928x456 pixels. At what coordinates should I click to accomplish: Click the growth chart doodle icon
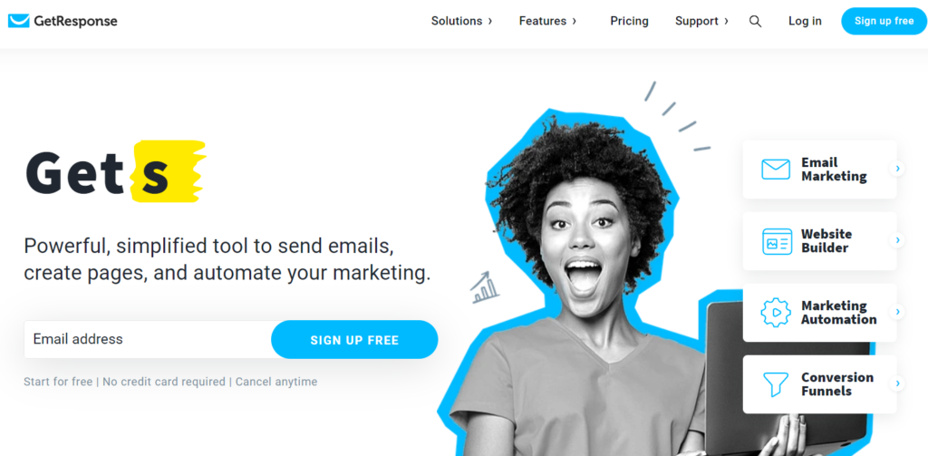[x=485, y=287]
